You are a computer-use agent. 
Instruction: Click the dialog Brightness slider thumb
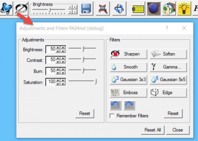click(x=83, y=49)
